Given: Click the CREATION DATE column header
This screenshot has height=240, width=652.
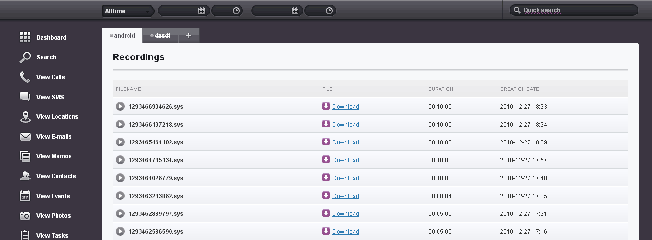Looking at the screenshot, I should tap(520, 89).
